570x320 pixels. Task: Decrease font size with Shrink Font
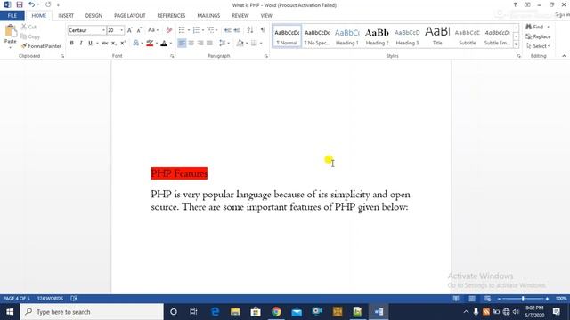[x=139, y=30]
